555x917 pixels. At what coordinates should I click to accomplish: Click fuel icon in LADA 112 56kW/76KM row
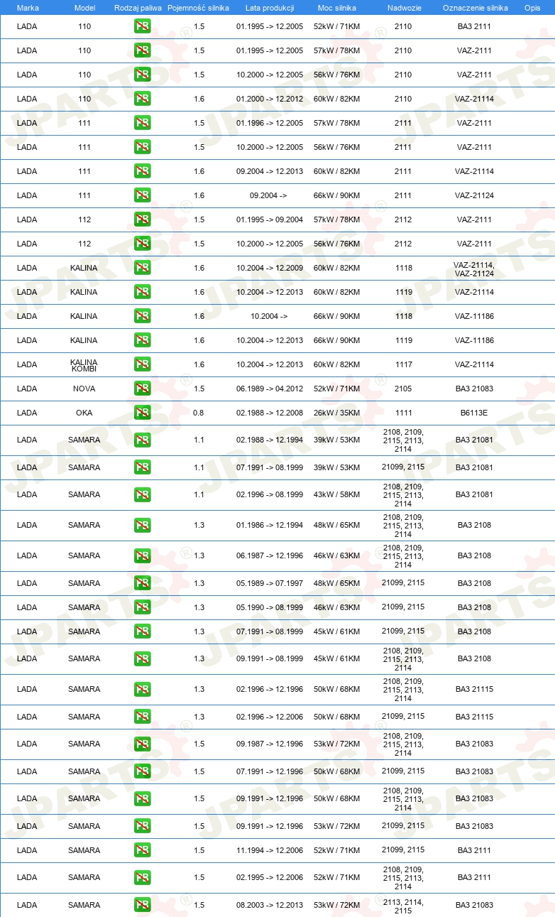[142, 244]
